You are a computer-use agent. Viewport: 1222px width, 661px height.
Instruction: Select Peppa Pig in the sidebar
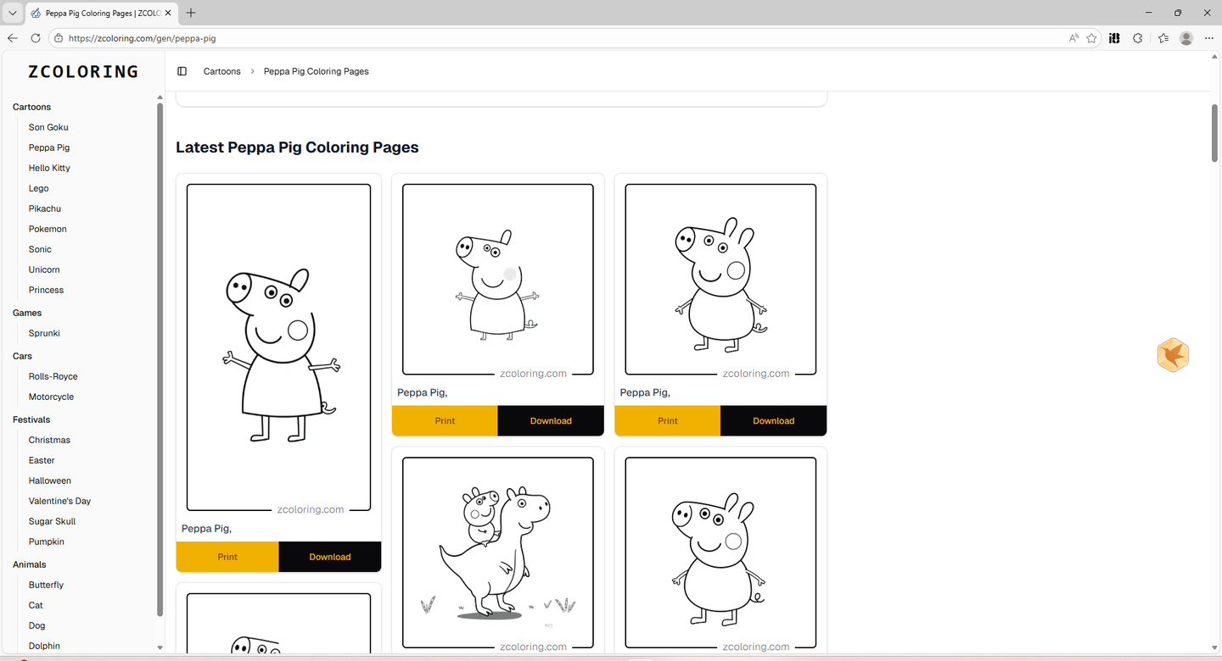49,147
